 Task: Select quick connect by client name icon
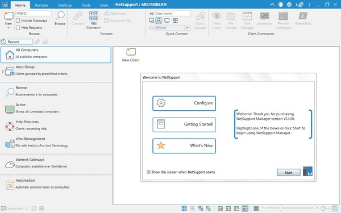point(151,20)
